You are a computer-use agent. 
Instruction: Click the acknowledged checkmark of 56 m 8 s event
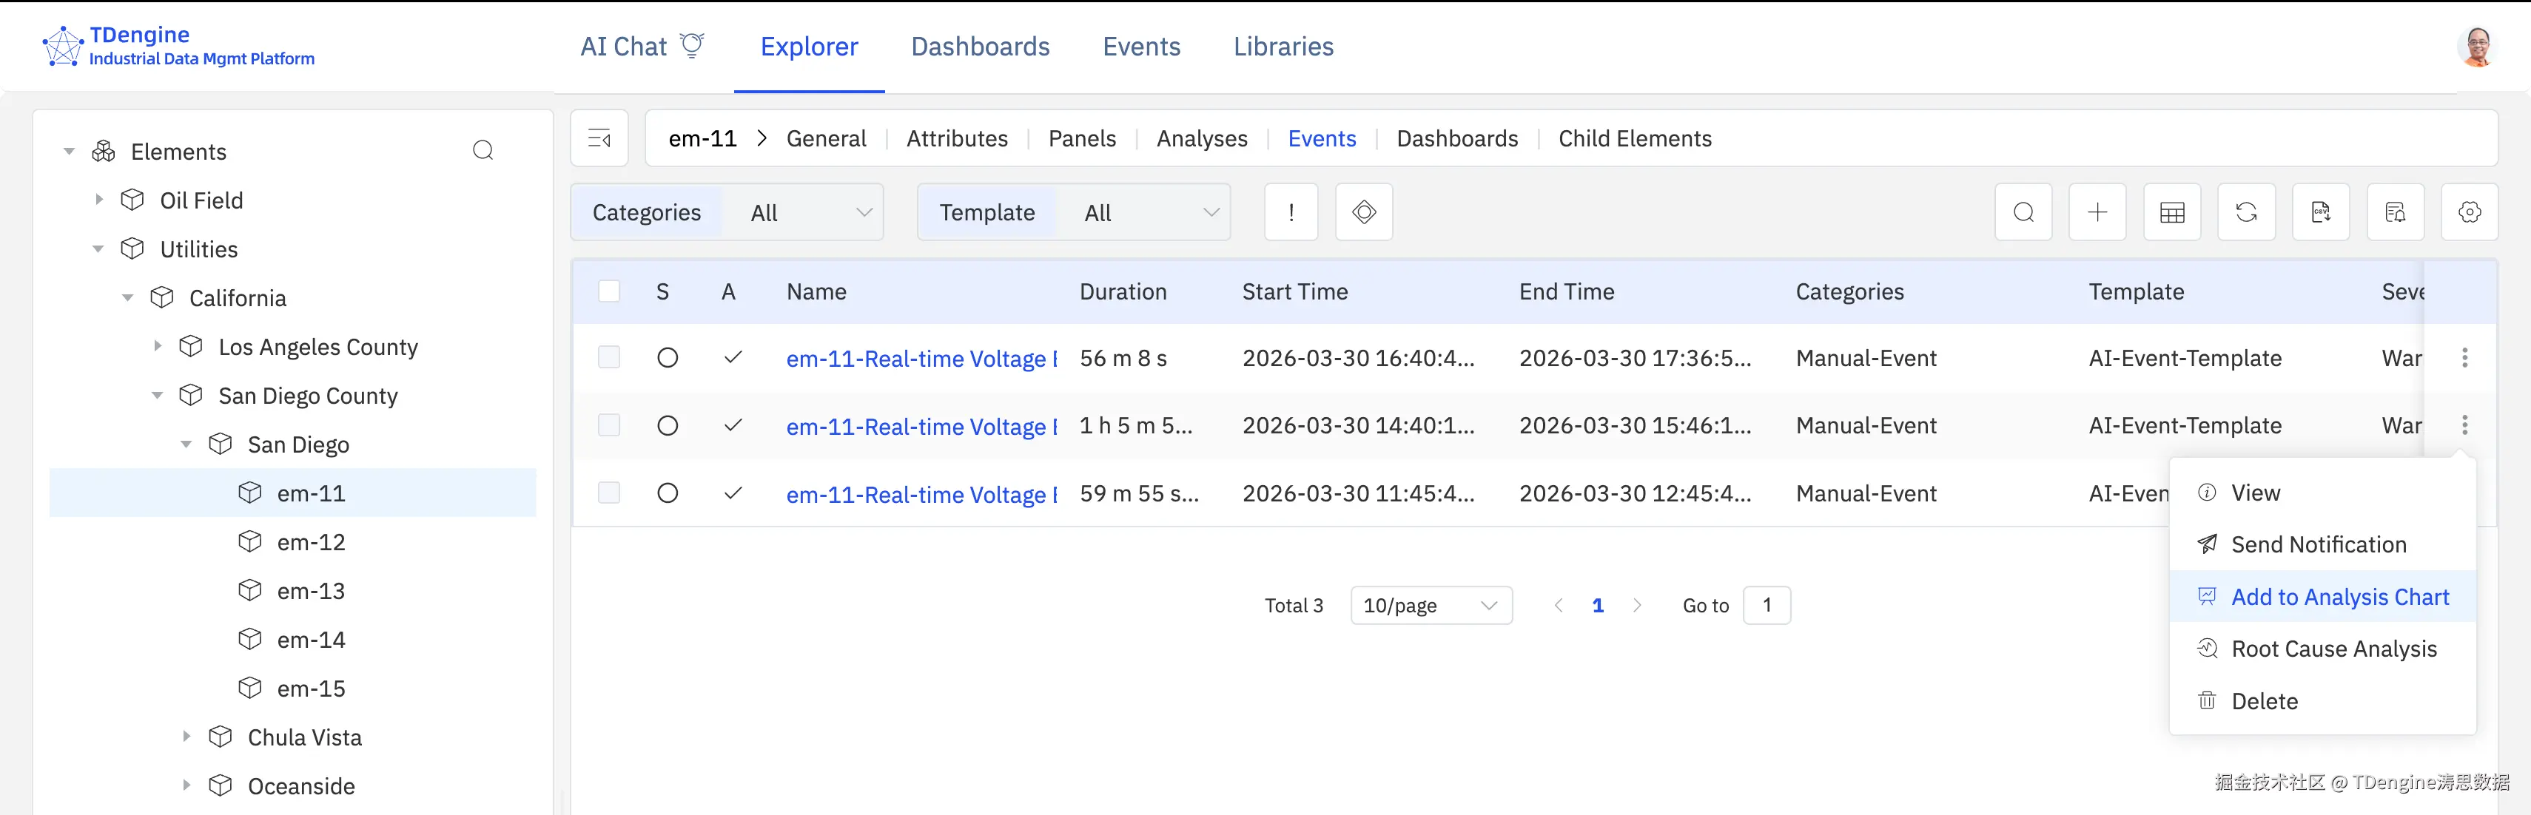click(x=733, y=357)
